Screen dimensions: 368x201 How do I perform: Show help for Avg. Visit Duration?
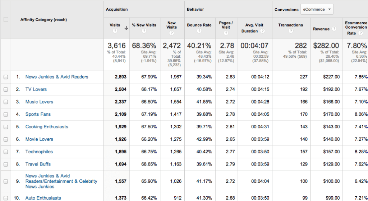click(263, 31)
